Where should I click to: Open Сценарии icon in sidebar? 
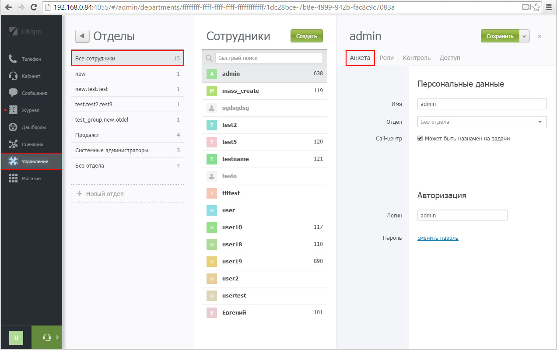click(x=13, y=144)
